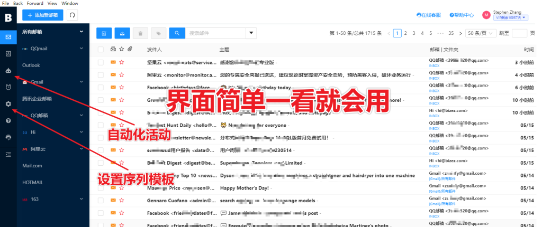542x227 pixels.
Task: Open the VIP剩余10957天 dropdown
Action: tap(511, 17)
